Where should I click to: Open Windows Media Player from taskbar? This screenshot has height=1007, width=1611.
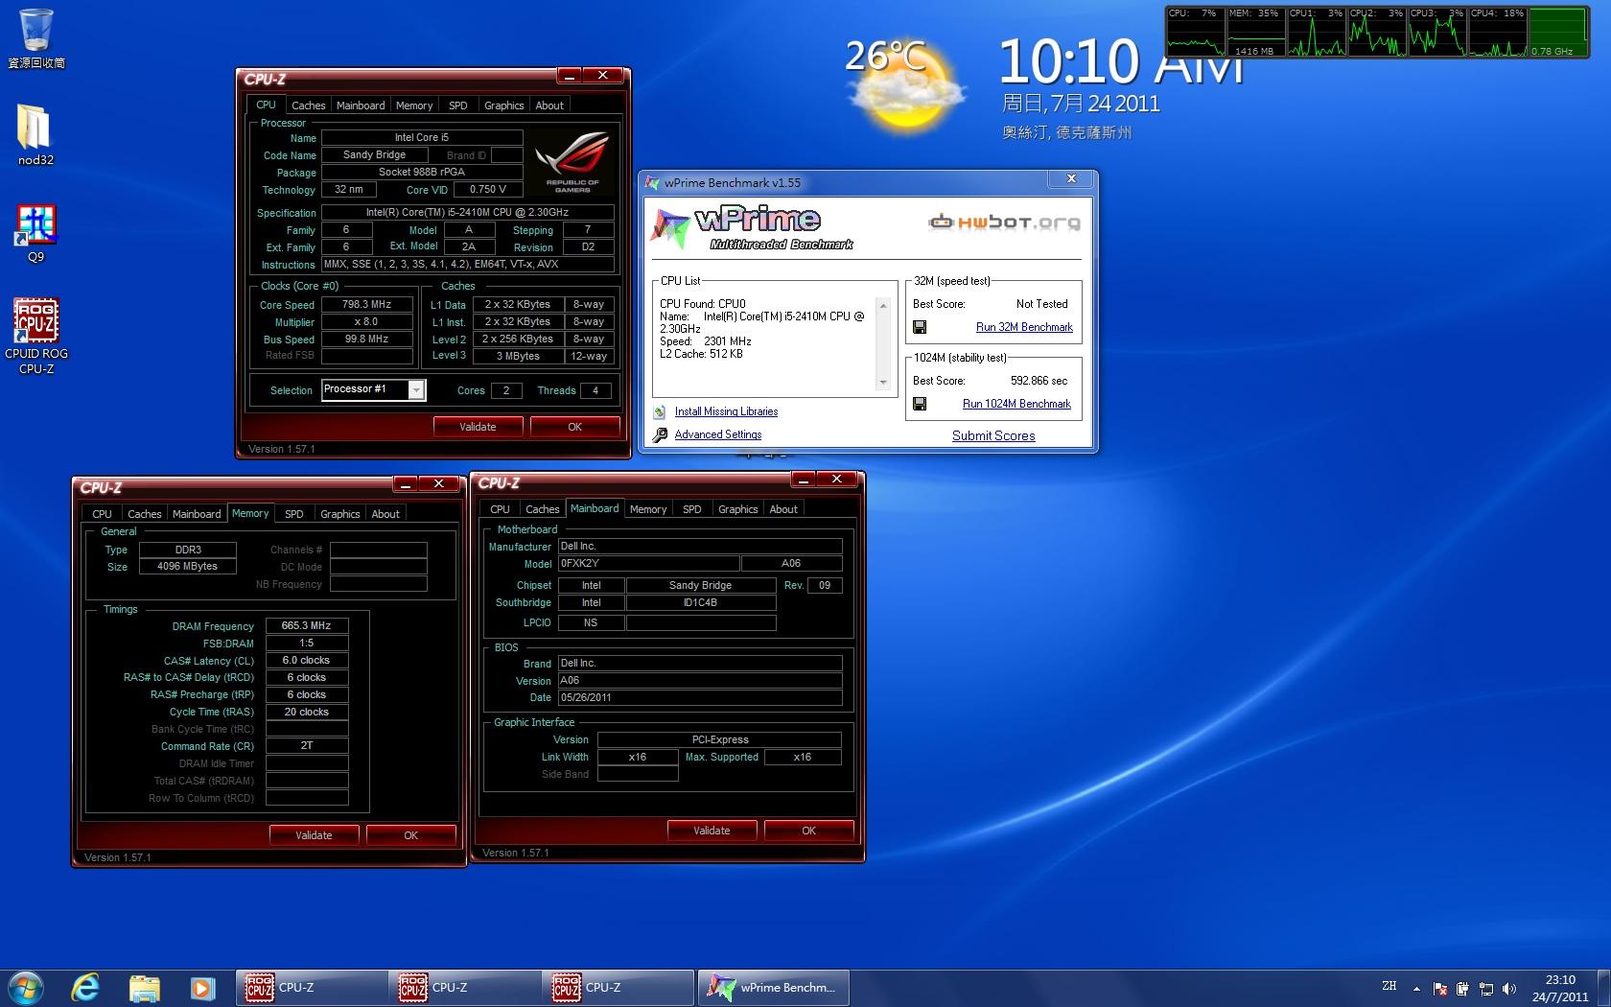click(x=201, y=988)
